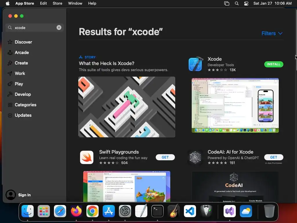Open the Edit menu
This screenshot has width=297, height=223.
[x=44, y=3]
